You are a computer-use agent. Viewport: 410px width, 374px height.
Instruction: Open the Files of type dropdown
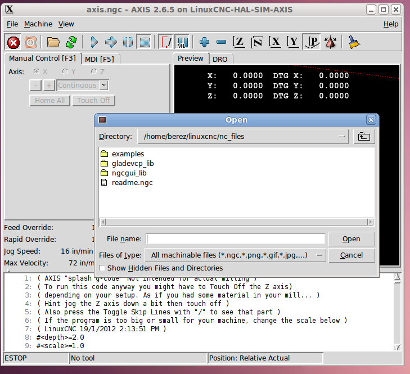[319, 255]
